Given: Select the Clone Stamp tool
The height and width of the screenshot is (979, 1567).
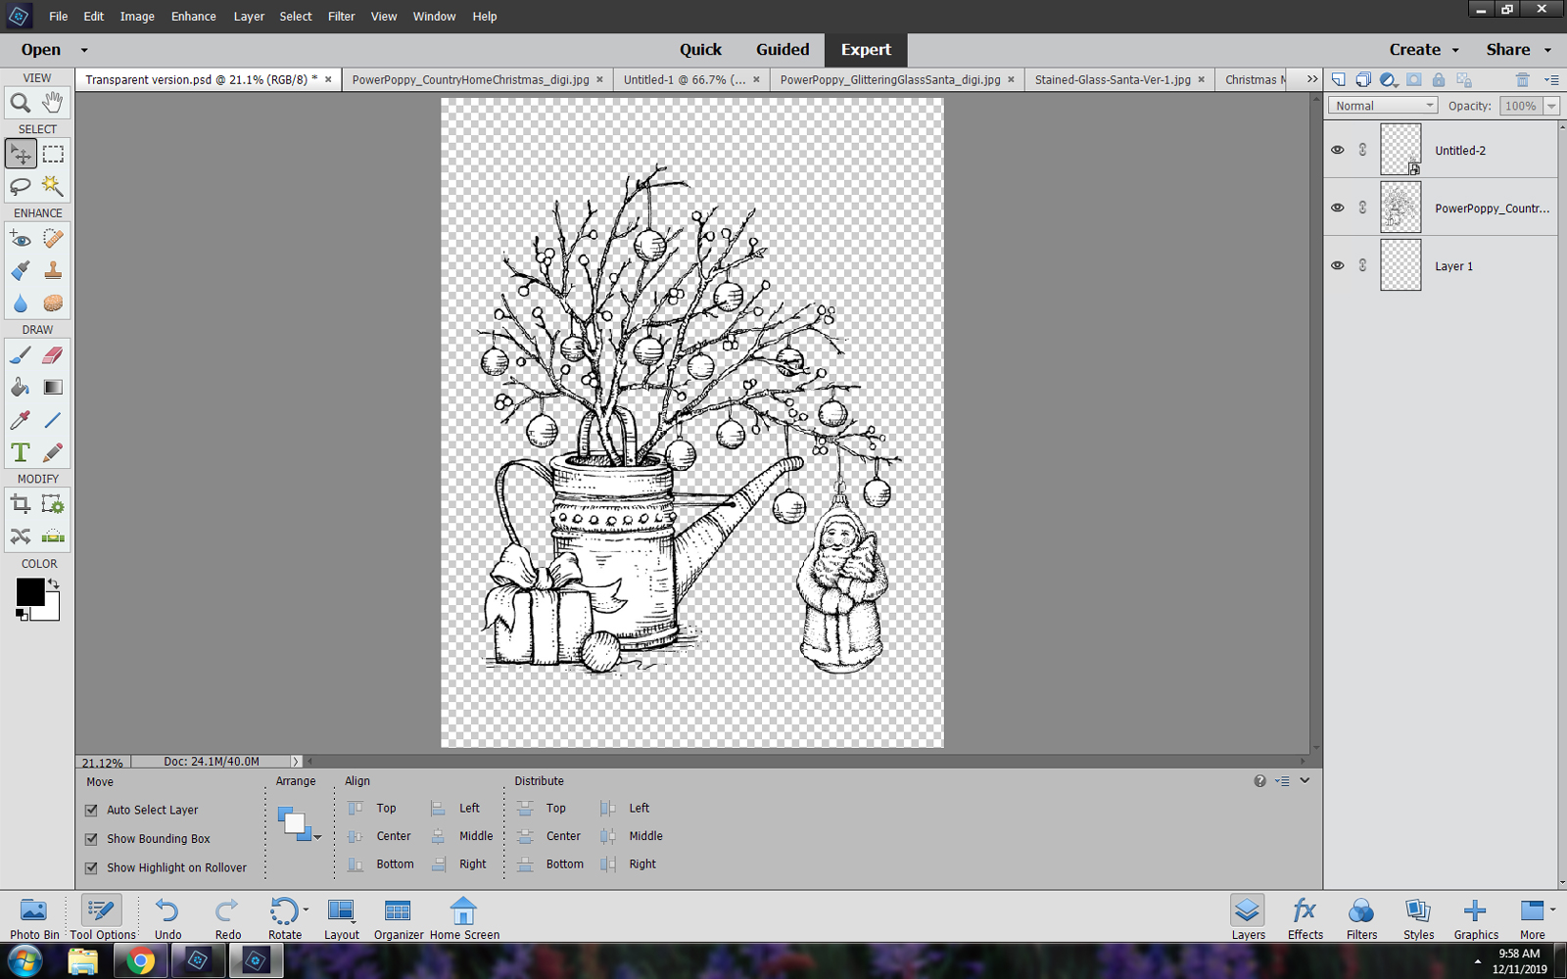Looking at the screenshot, I should (x=53, y=270).
